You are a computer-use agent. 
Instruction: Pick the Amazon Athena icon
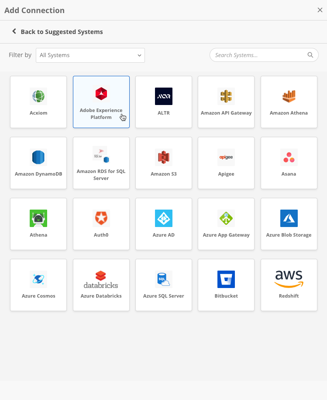(289, 96)
